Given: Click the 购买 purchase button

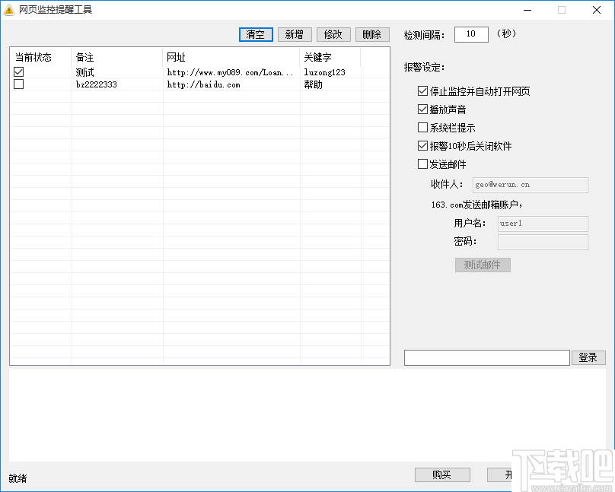Looking at the screenshot, I should pyautogui.click(x=442, y=475).
